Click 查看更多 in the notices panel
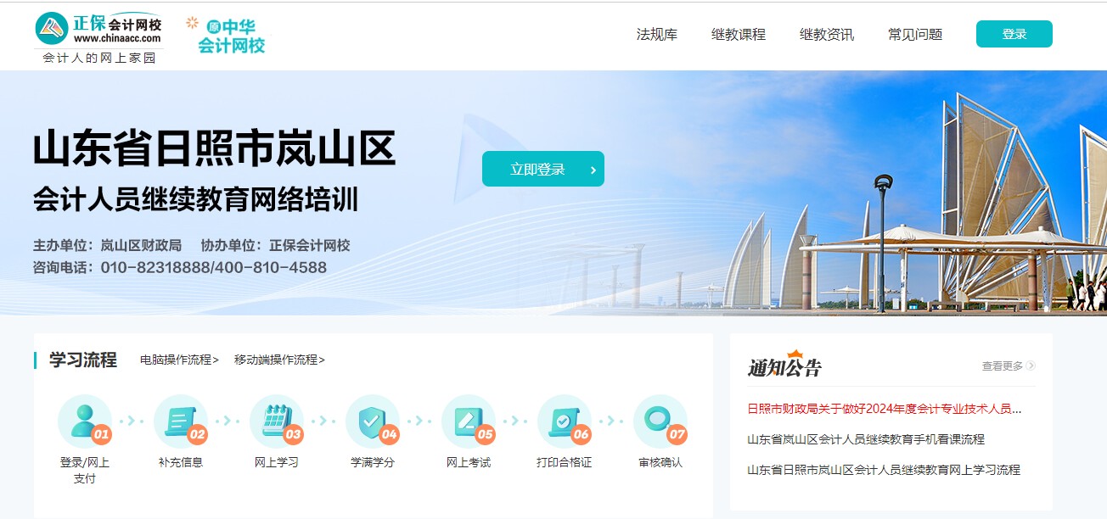The image size is (1107, 519). pyautogui.click(x=1008, y=366)
